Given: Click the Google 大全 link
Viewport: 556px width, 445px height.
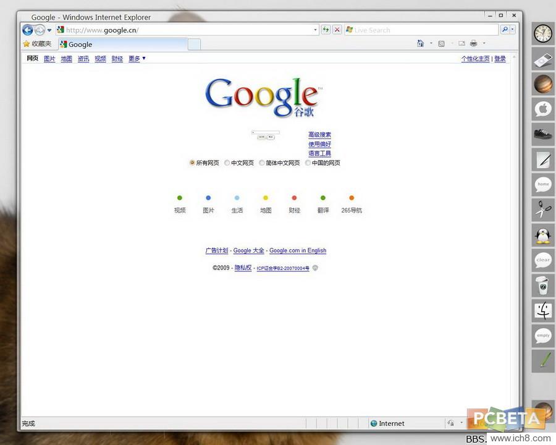Looking at the screenshot, I should point(248,250).
